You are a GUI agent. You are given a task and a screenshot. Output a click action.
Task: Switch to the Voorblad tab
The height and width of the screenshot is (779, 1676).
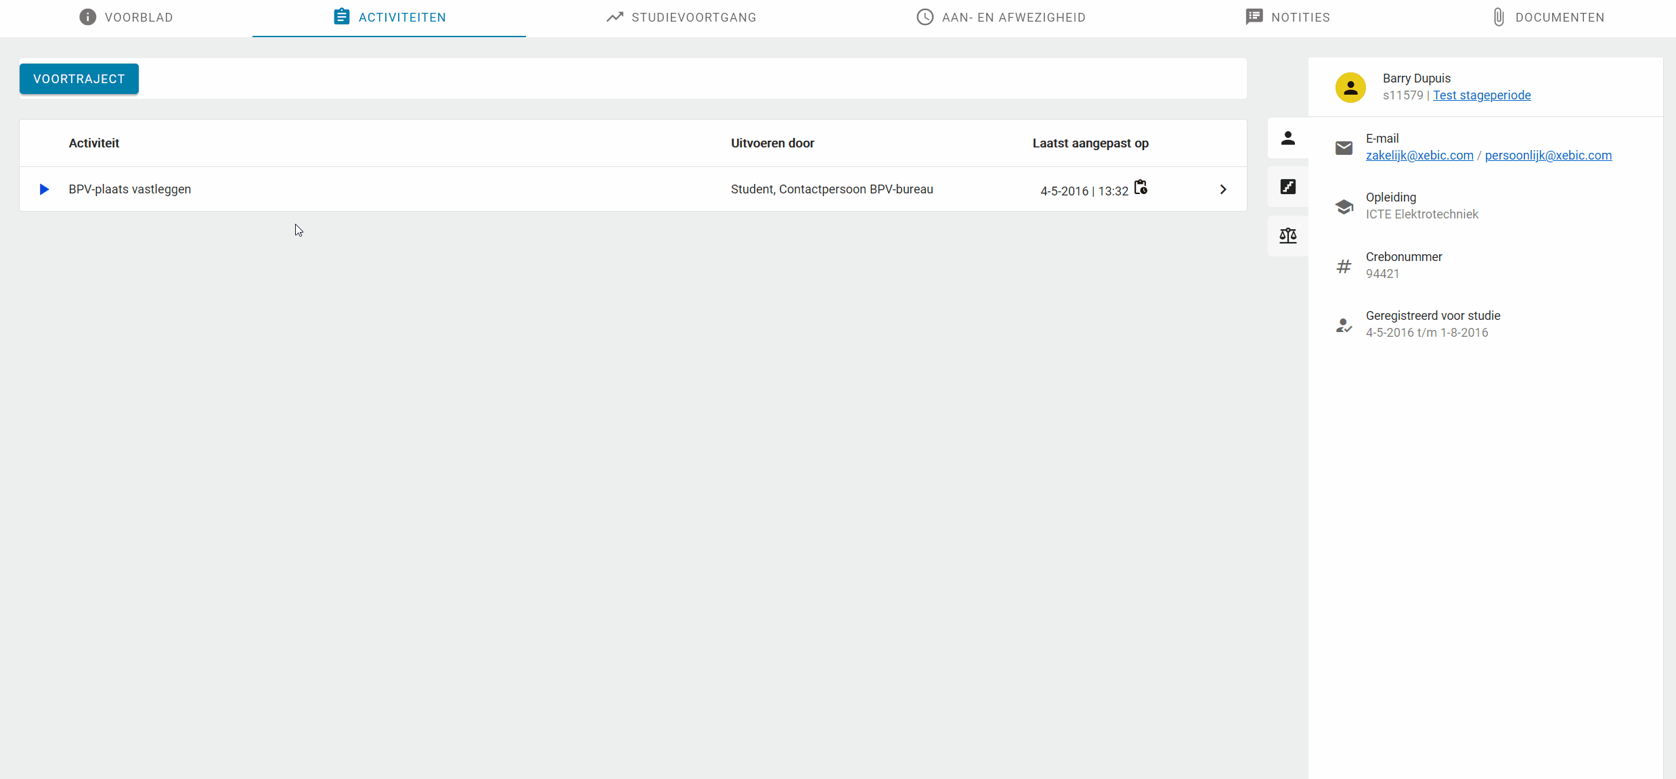[x=126, y=18]
